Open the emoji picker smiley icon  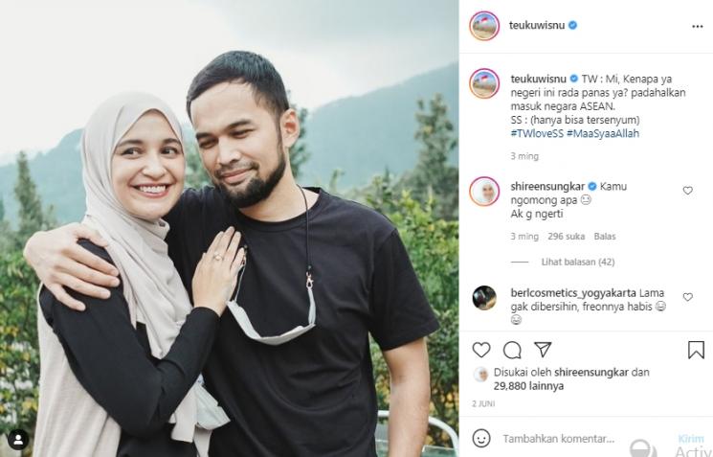481,439
